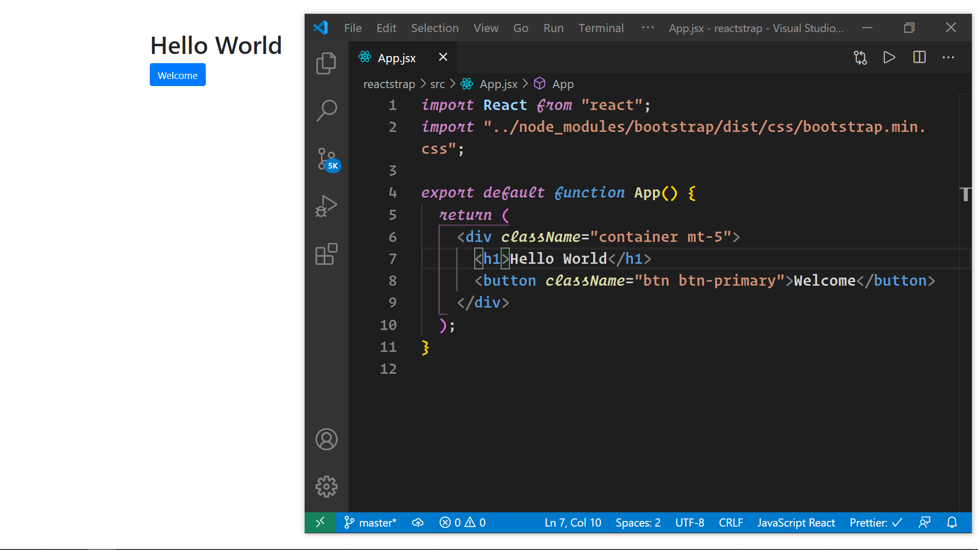The width and height of the screenshot is (978, 550).
Task: Open the Search panel
Action: pyautogui.click(x=326, y=109)
